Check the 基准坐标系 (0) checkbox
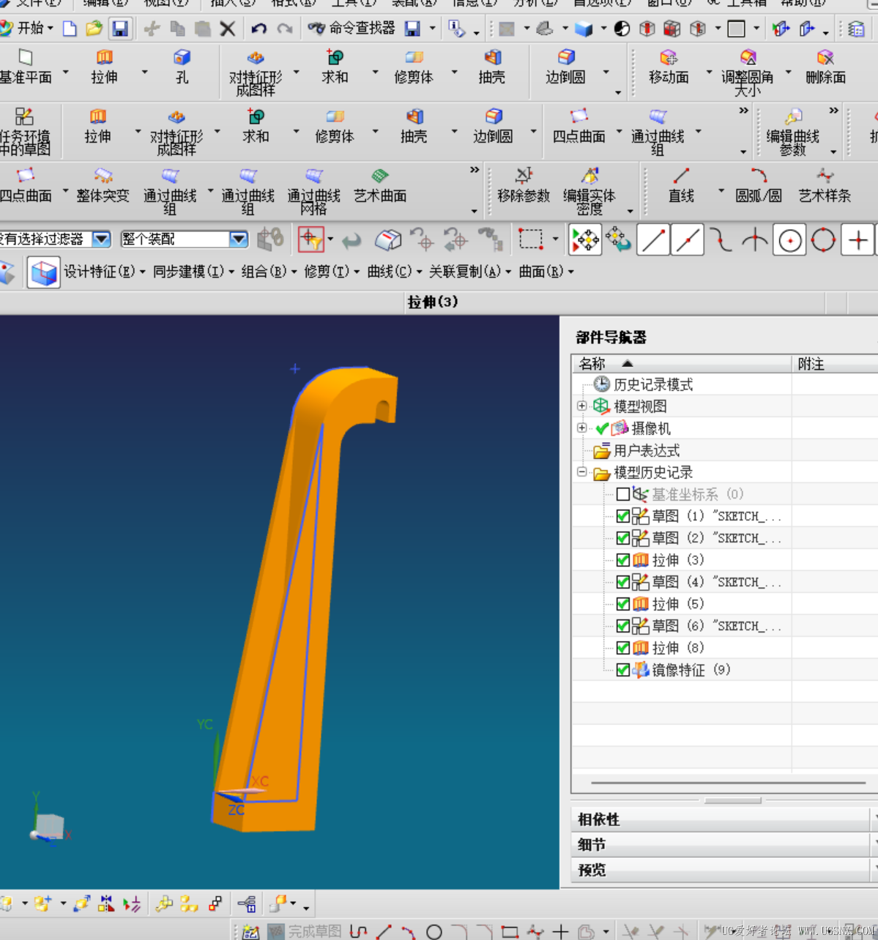The width and height of the screenshot is (878, 940). [x=623, y=494]
